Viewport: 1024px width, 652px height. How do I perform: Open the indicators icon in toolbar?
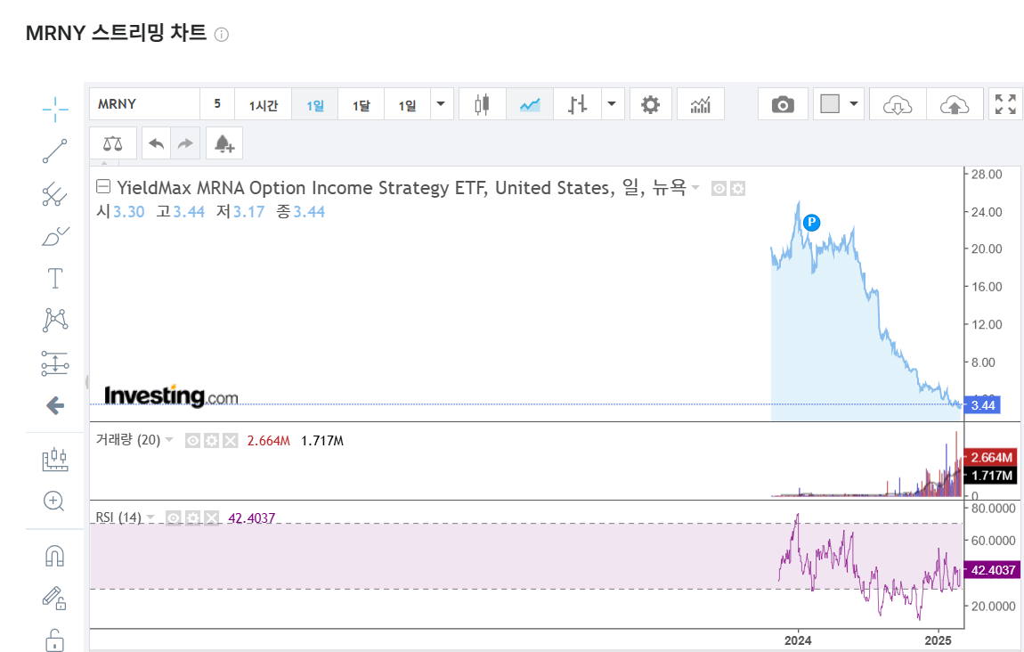[x=700, y=104]
